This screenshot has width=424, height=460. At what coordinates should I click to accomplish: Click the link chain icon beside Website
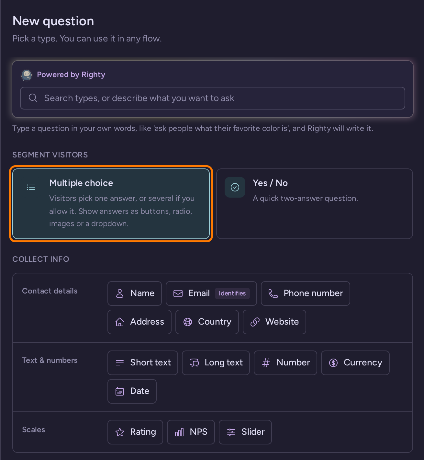tap(255, 322)
